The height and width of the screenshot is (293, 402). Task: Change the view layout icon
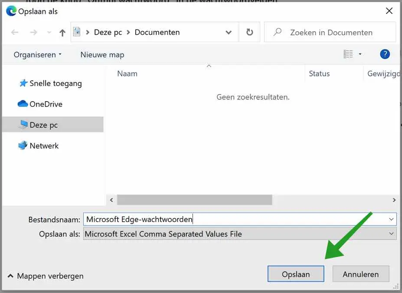tap(348, 54)
